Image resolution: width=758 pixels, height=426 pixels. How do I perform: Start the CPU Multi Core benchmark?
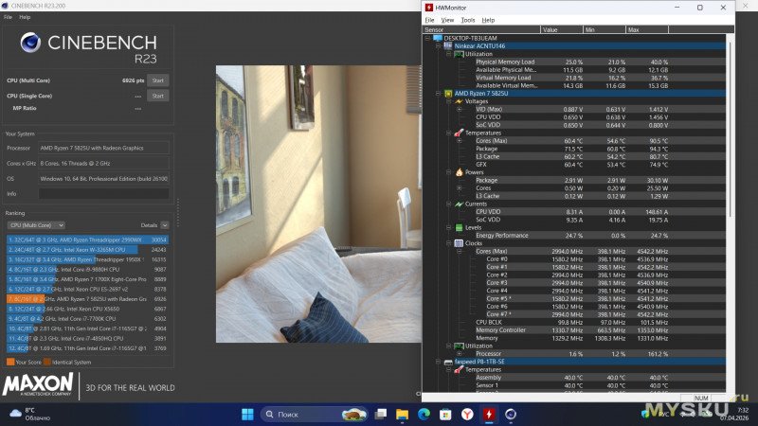[157, 80]
